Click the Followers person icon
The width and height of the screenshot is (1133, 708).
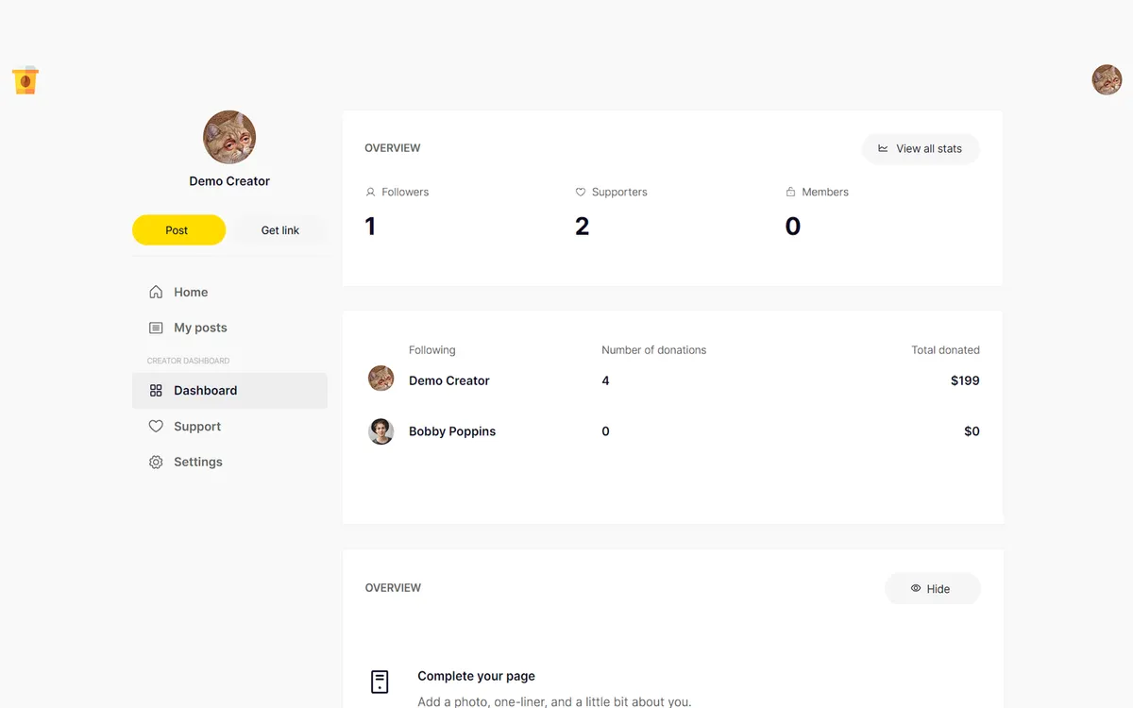click(370, 192)
